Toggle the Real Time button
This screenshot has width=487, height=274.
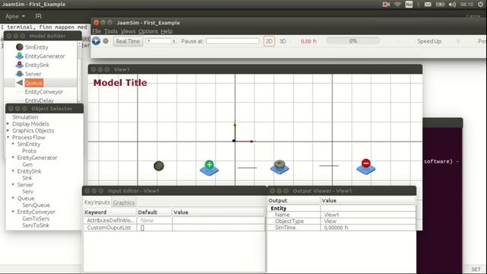128,41
